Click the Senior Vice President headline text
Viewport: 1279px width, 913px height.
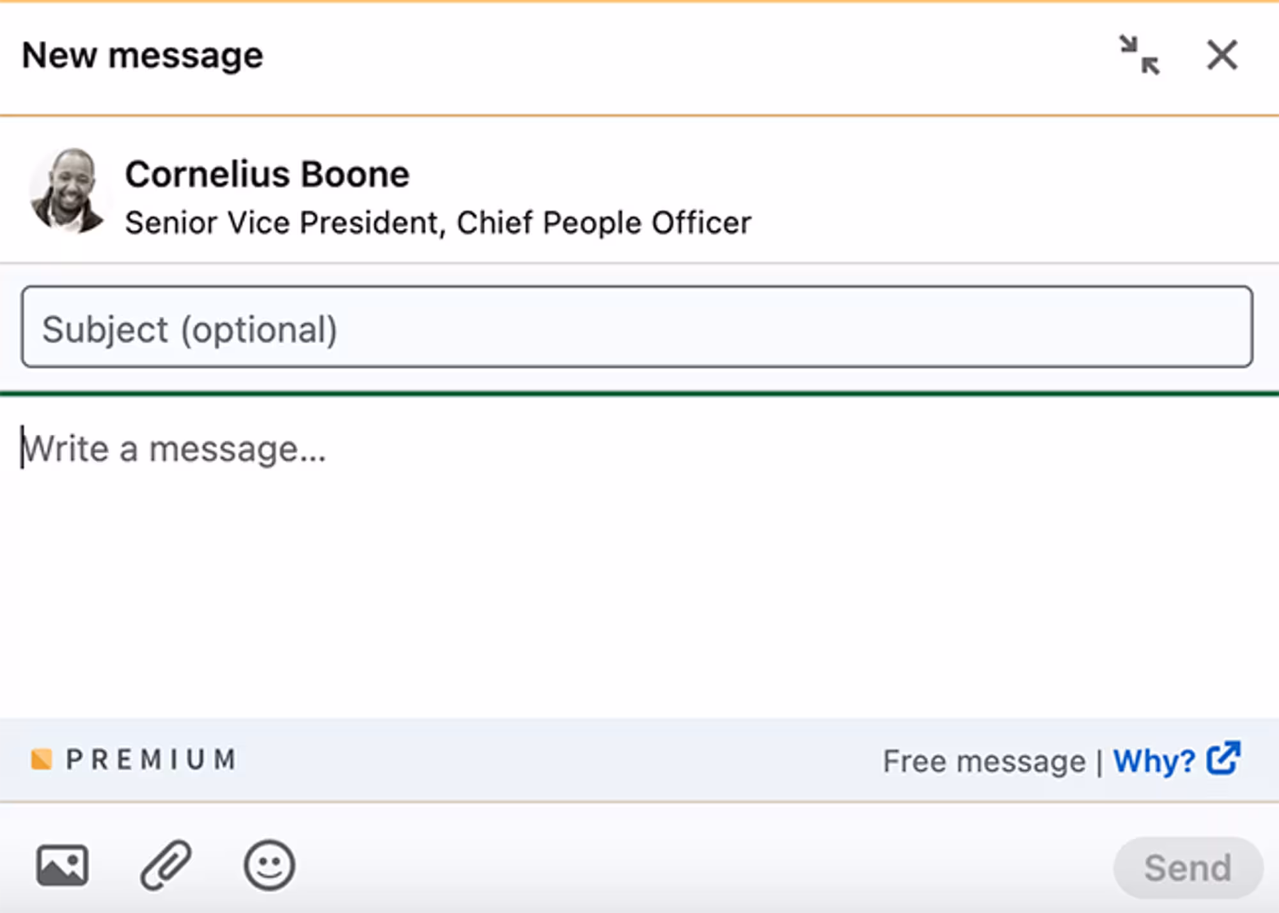[x=438, y=223]
